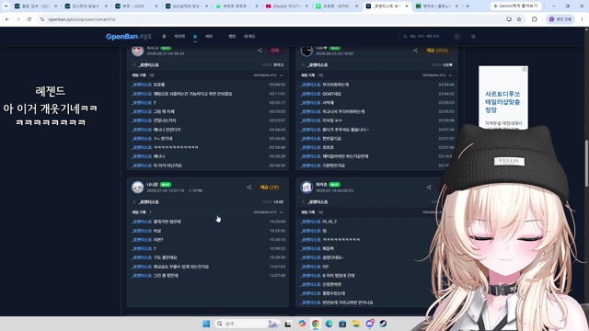The image size is (589, 331).
Task: Open Copilot from the taskbar
Action: [302, 324]
